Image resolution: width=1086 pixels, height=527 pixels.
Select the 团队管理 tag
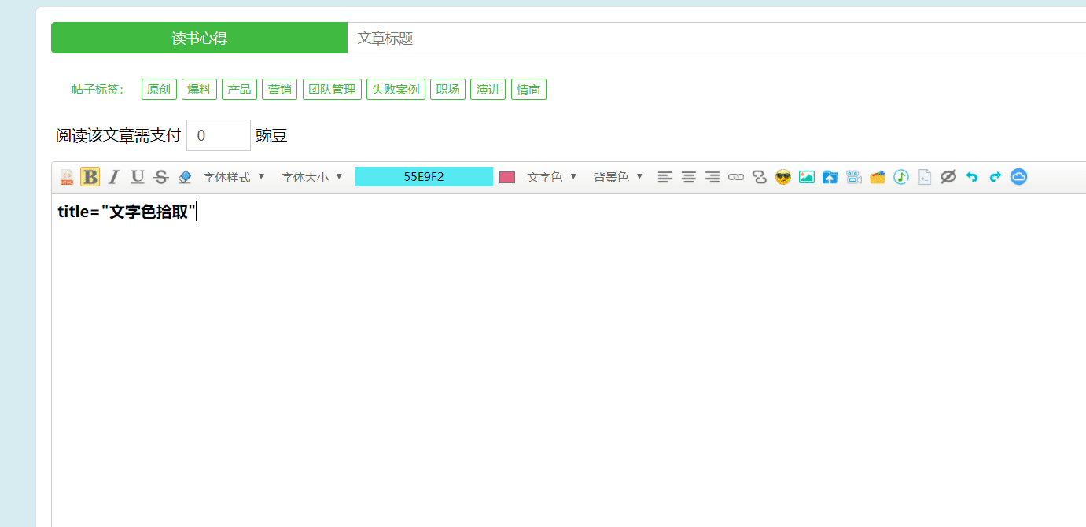coord(332,90)
